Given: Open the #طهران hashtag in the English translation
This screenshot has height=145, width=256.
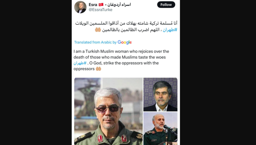Looking at the screenshot, I should [x=80, y=63].
